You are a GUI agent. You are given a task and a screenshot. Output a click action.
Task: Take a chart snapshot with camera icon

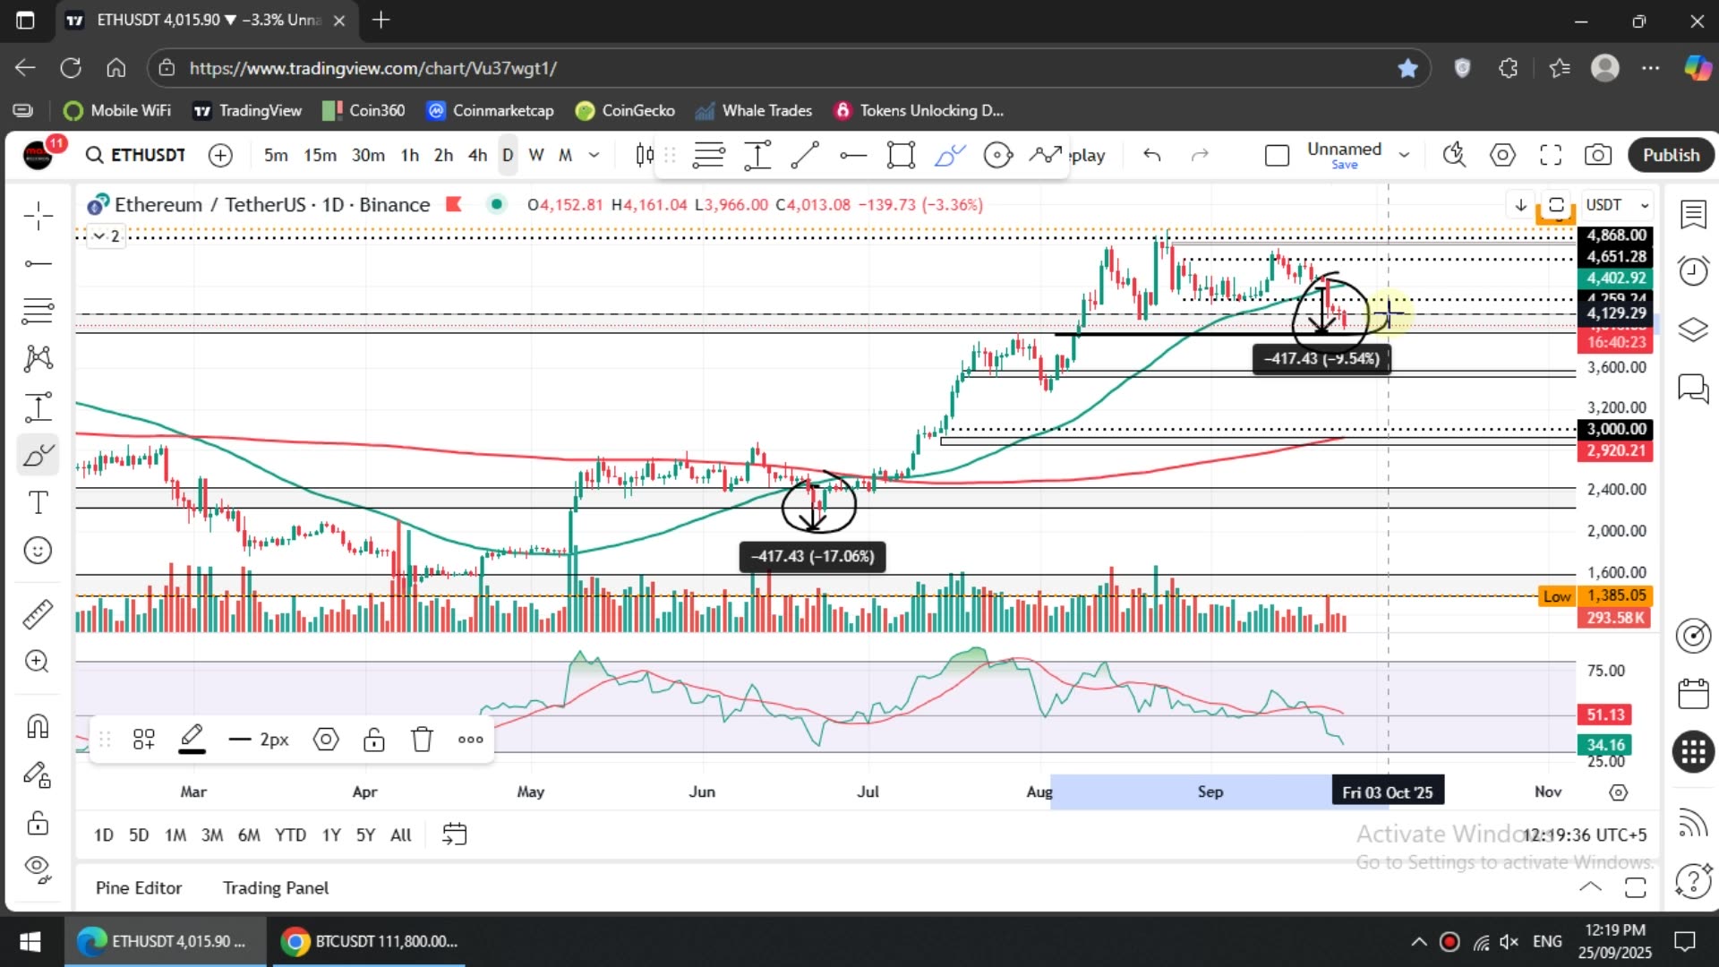(1598, 155)
